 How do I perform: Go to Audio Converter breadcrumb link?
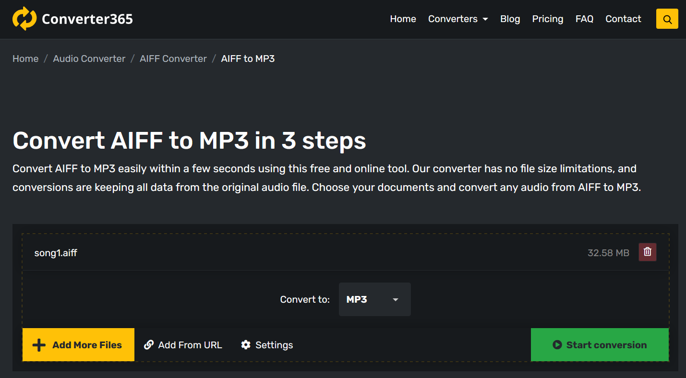(x=89, y=59)
